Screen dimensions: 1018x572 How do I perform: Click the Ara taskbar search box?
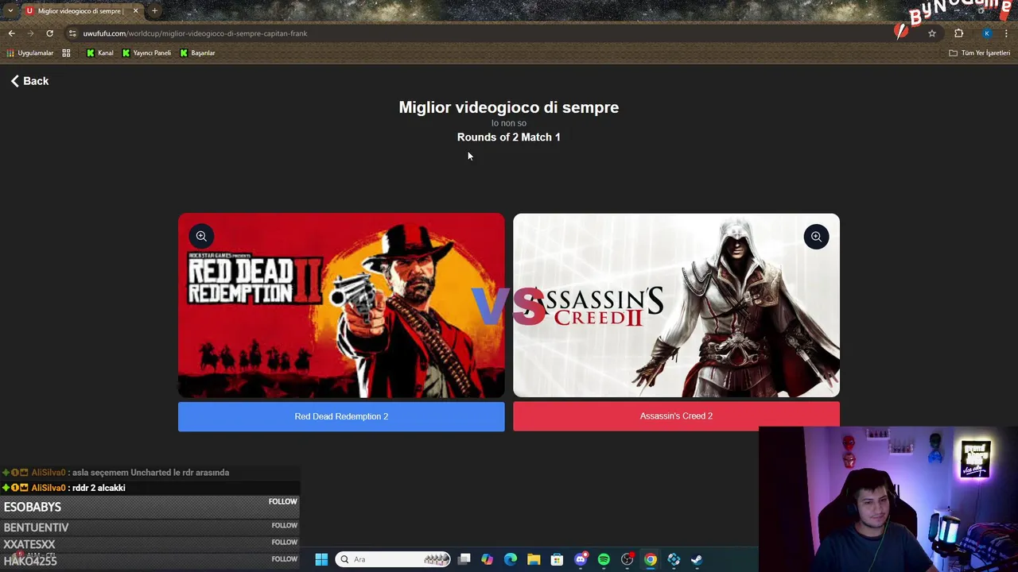393,559
